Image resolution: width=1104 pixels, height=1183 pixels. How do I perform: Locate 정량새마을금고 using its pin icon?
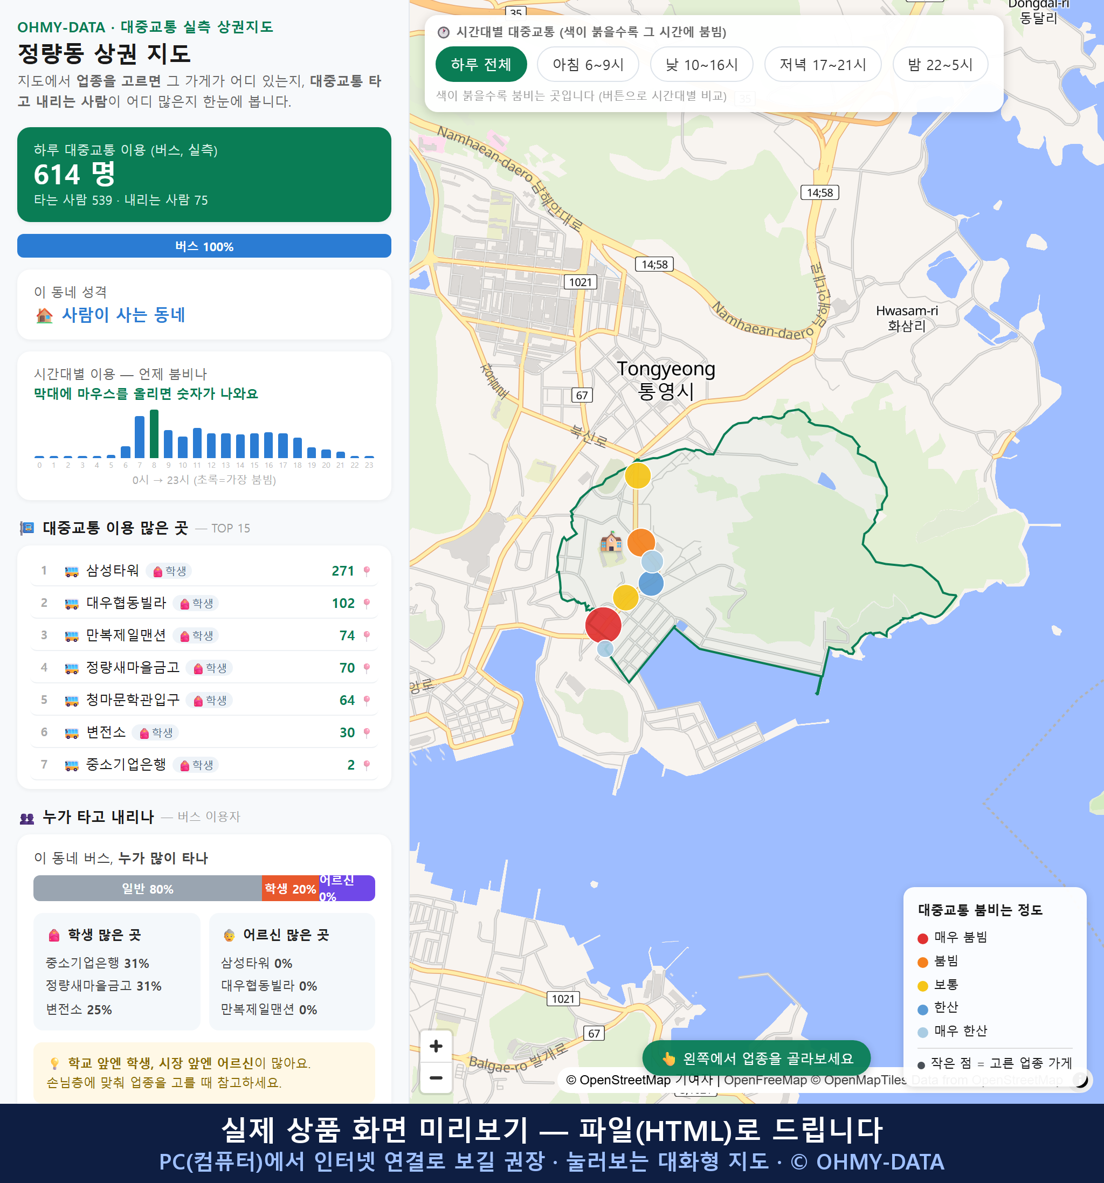click(x=367, y=668)
